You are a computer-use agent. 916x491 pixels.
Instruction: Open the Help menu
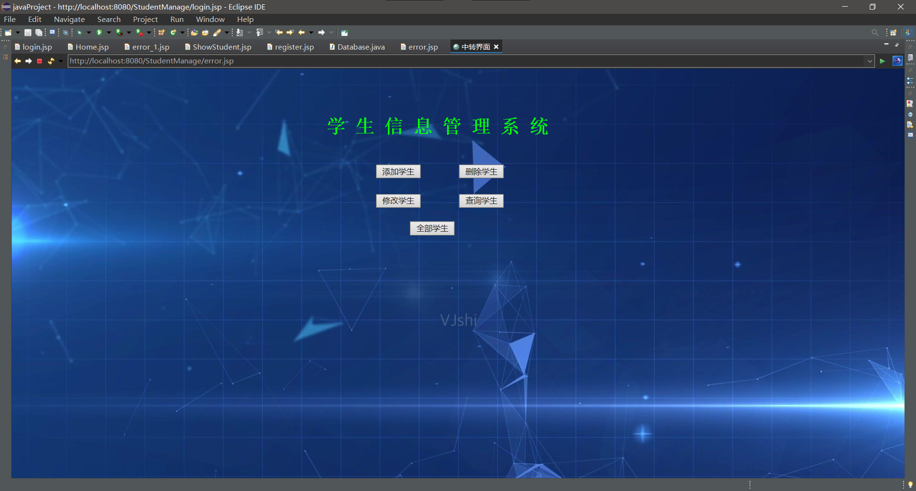coord(245,20)
